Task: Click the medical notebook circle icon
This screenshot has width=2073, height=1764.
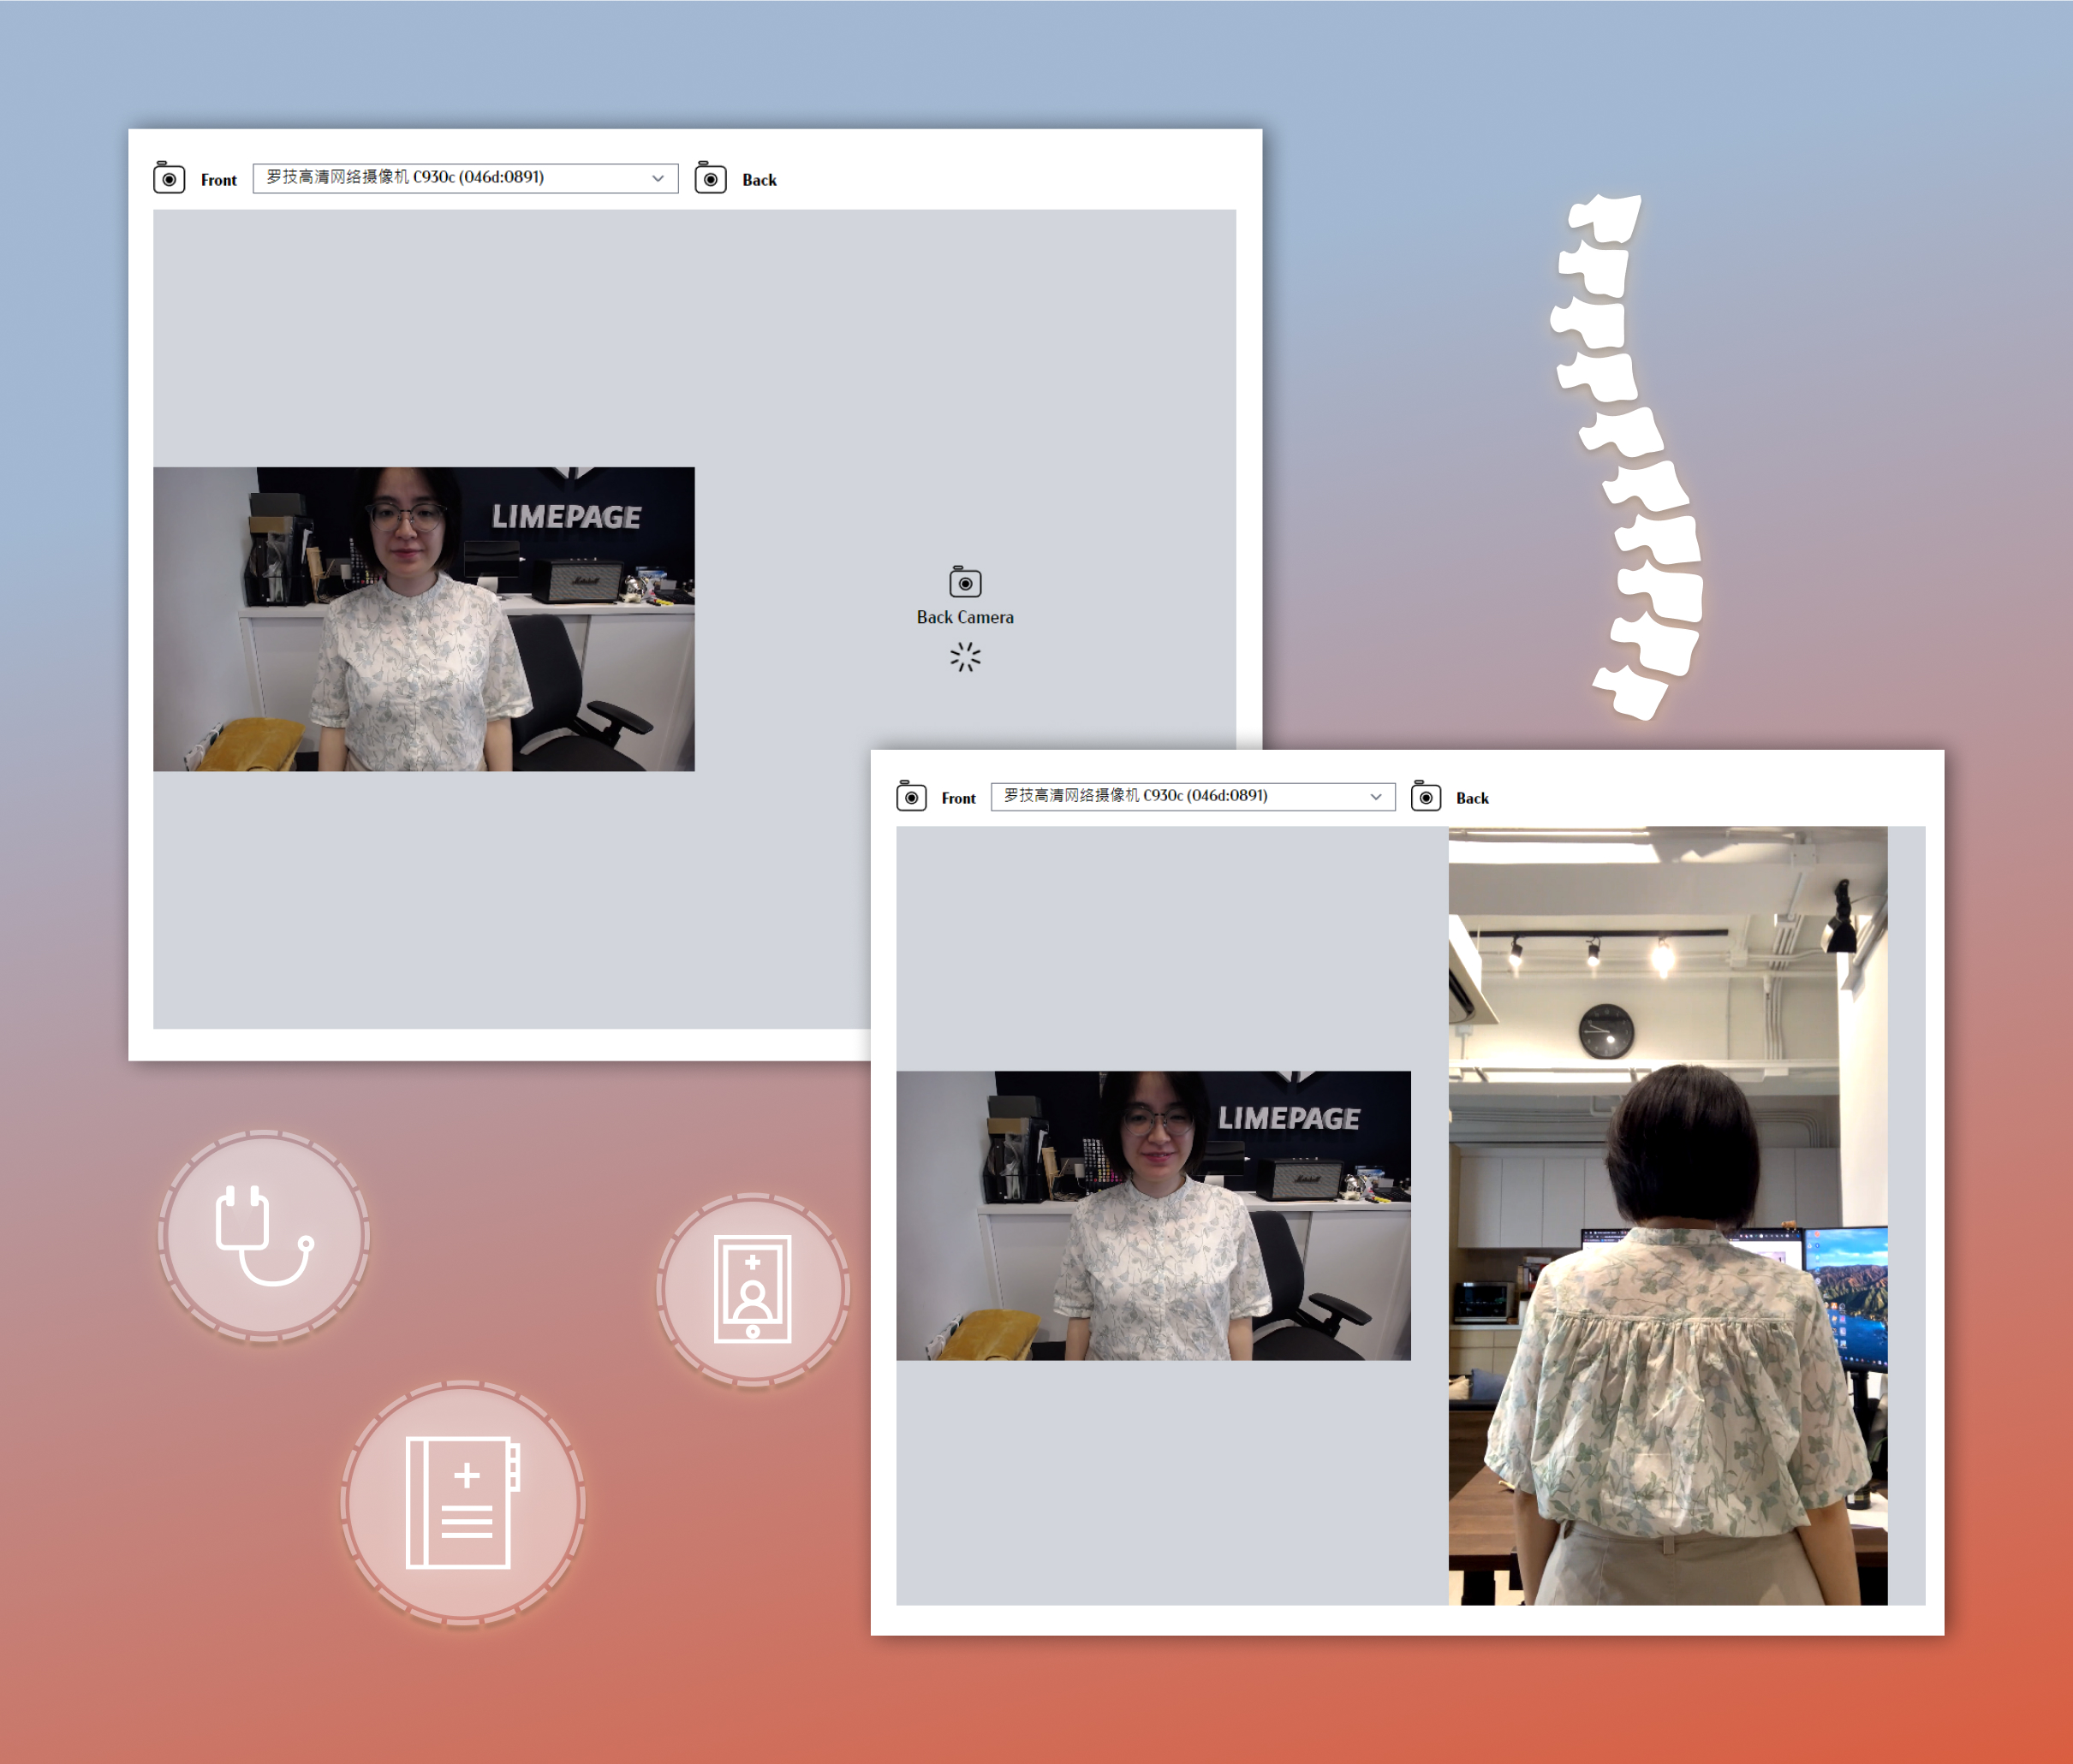Action: pos(462,1503)
